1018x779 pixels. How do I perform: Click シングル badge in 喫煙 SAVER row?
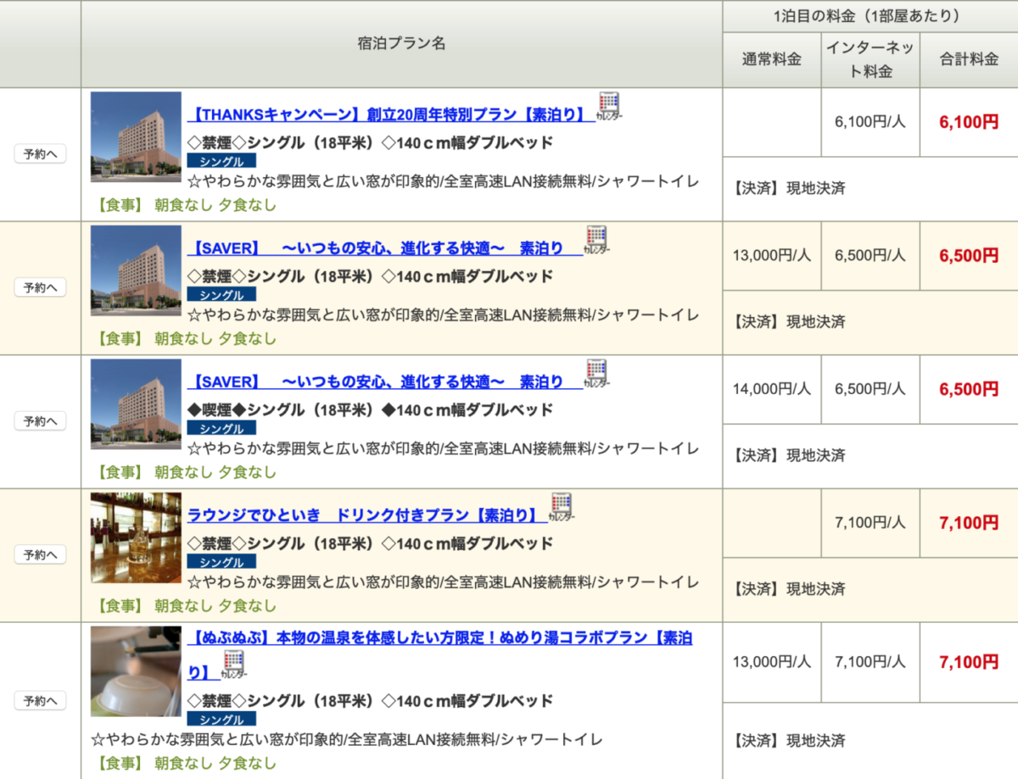[221, 428]
